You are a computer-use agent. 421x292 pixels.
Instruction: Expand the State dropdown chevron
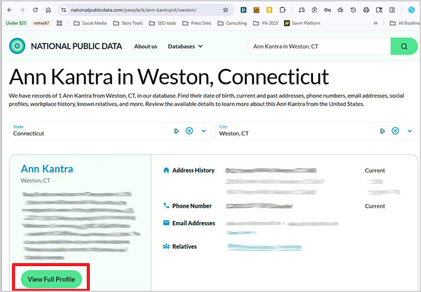(x=204, y=131)
